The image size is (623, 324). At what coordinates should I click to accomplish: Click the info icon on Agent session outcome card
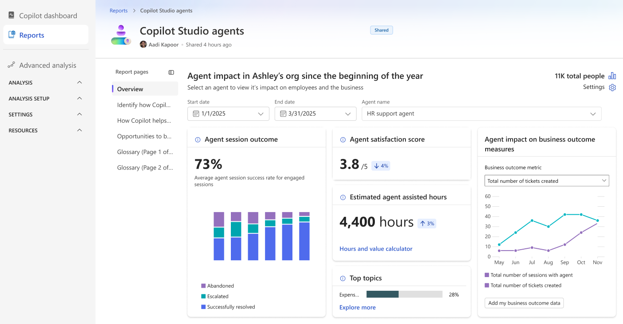pos(197,139)
